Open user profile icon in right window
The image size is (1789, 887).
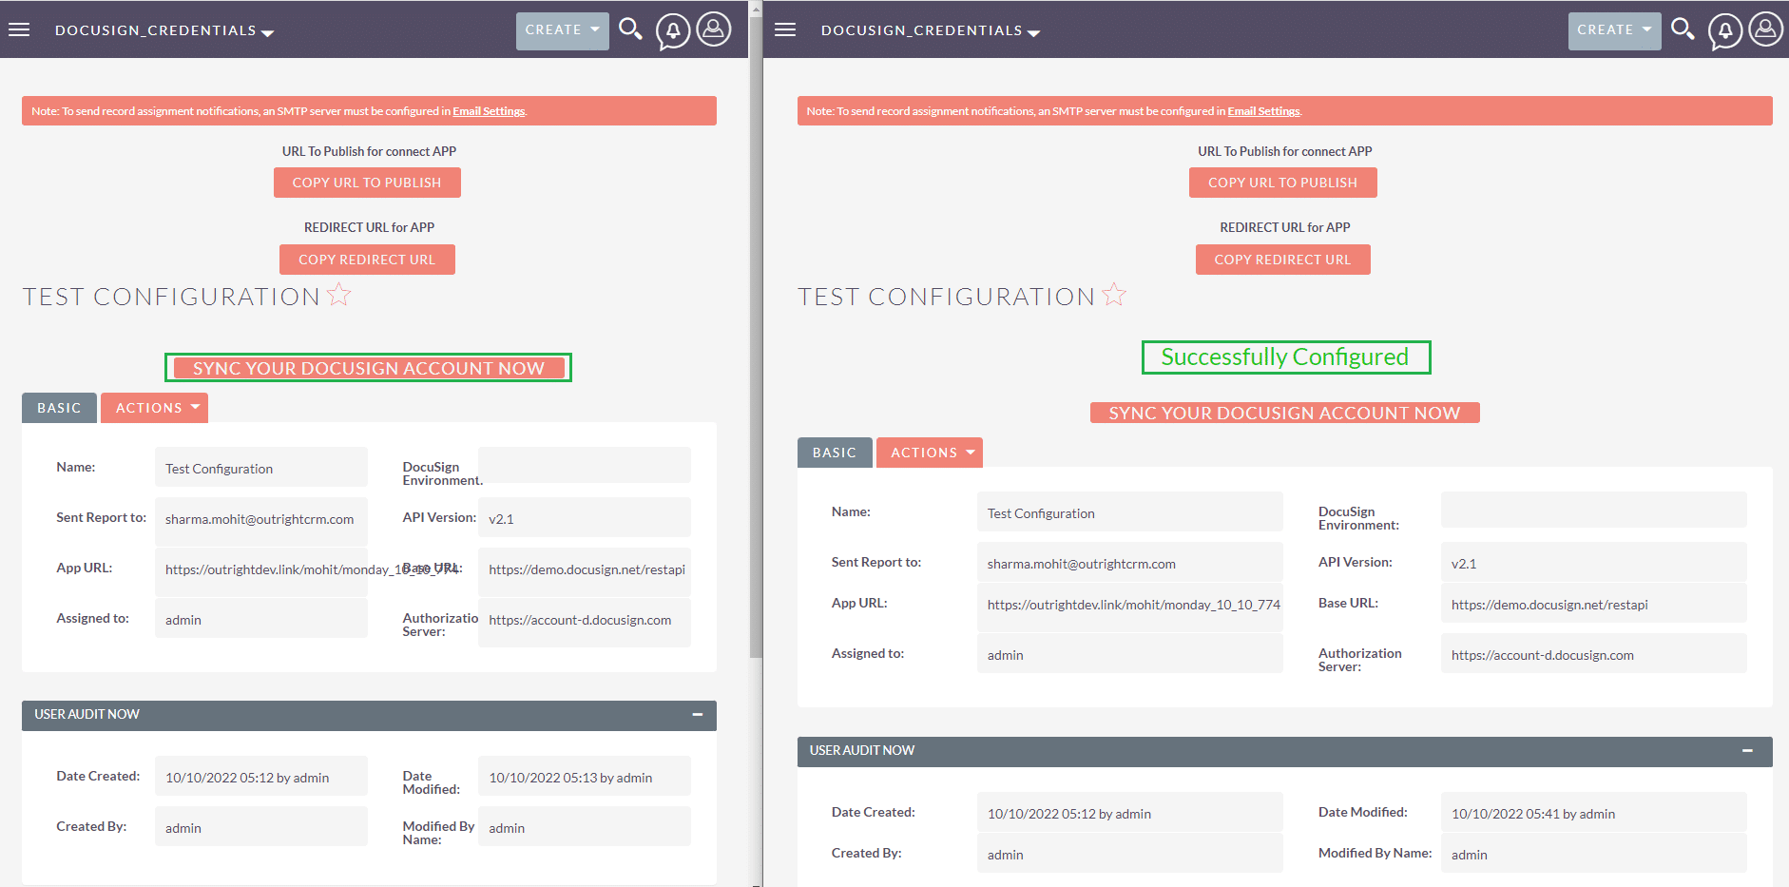click(x=1766, y=29)
